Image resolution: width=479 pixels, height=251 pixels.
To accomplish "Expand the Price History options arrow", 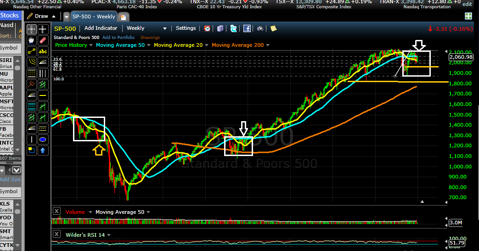I will tap(91, 45).
